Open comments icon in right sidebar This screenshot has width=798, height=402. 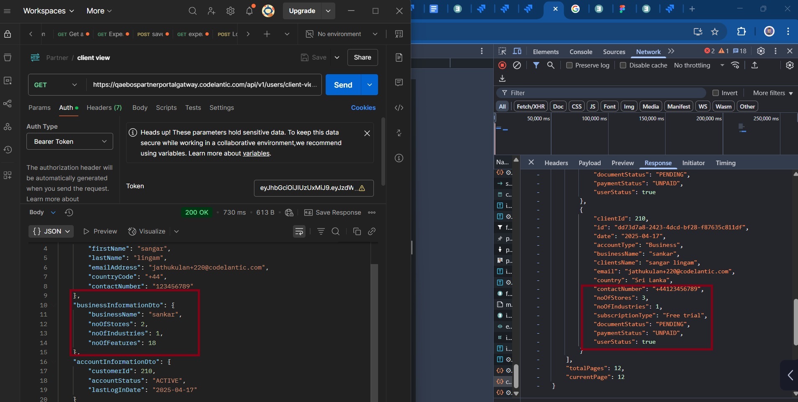click(x=399, y=82)
